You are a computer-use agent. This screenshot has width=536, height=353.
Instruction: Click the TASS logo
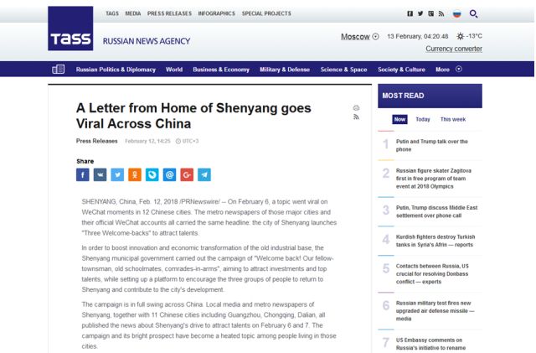(70, 39)
